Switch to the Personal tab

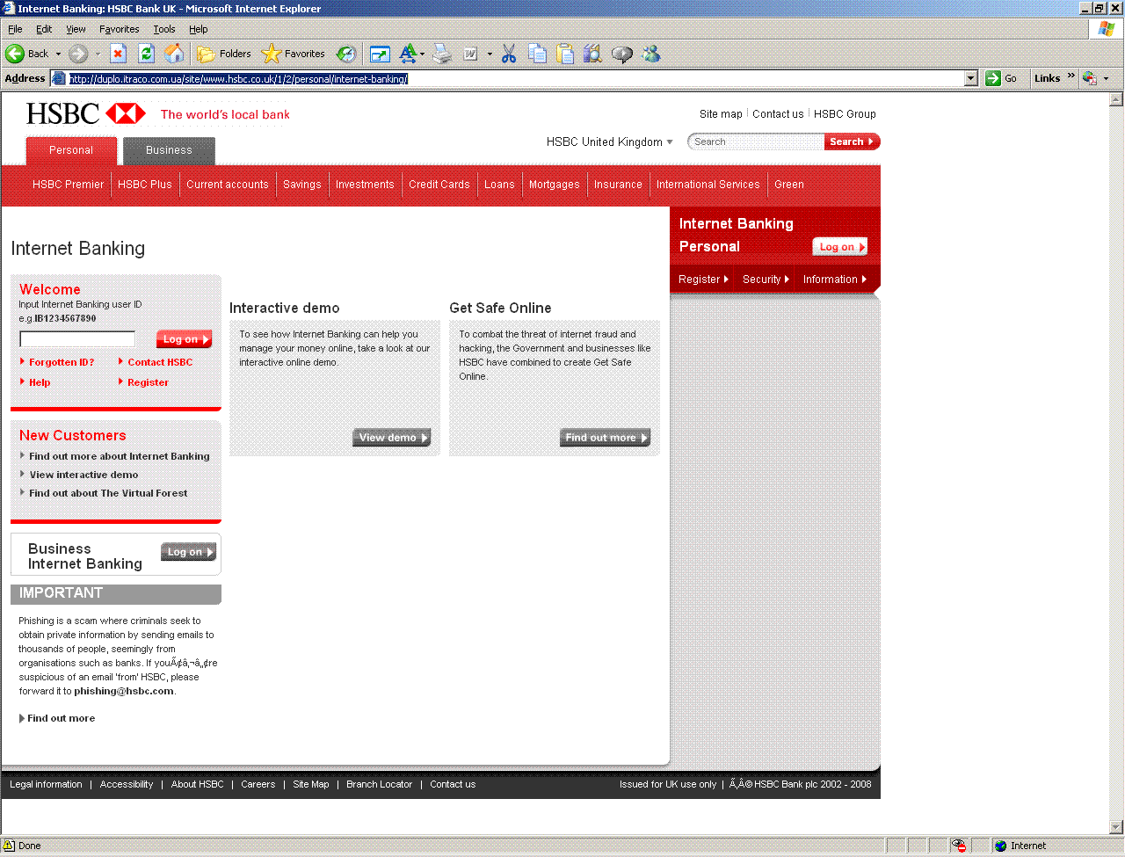tap(71, 150)
